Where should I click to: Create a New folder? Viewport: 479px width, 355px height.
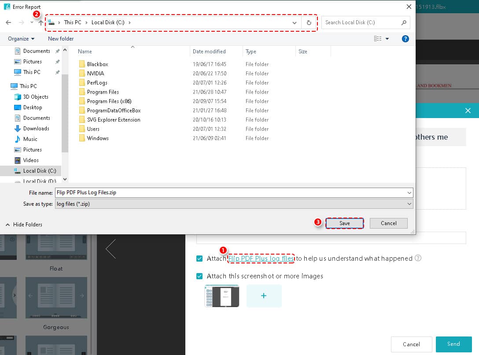pos(61,39)
